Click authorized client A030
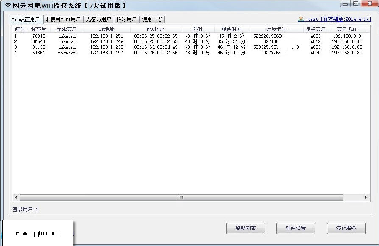Screen dimensions: 379x246 pos(316,53)
